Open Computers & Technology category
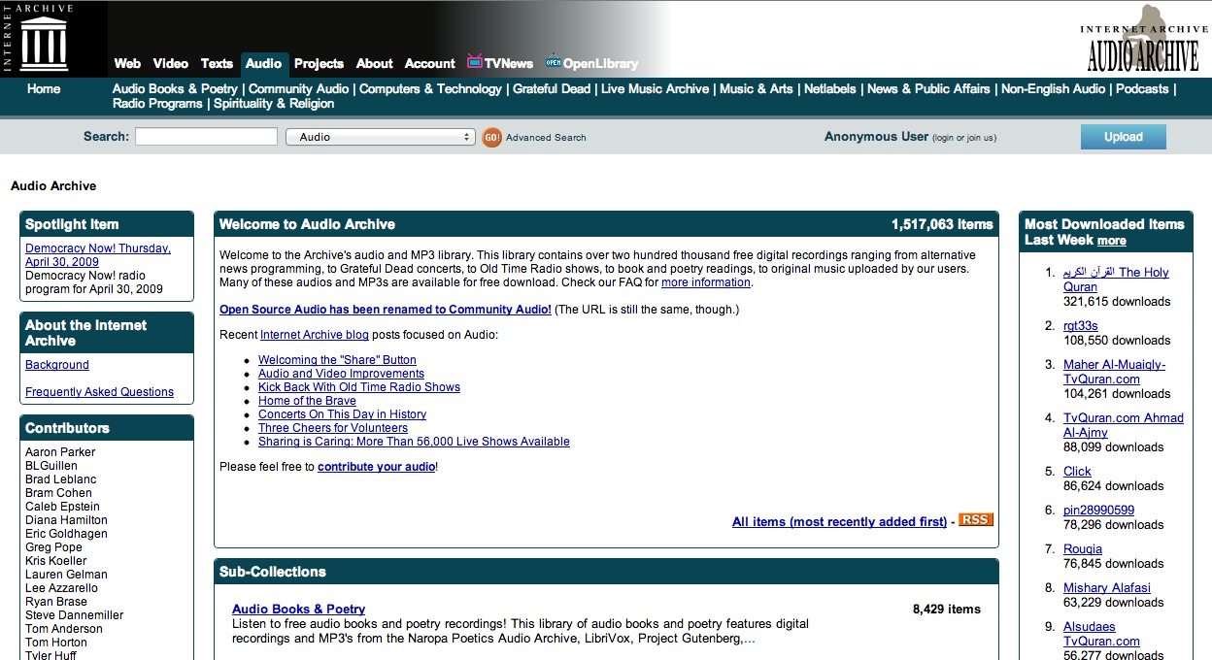The image size is (1212, 660). (430, 88)
